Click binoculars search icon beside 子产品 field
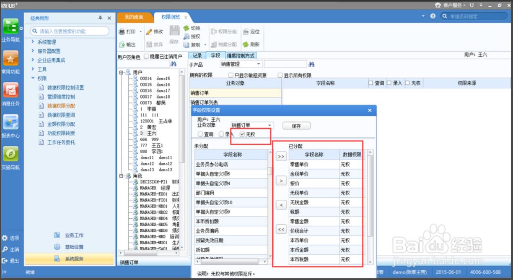 311,64
